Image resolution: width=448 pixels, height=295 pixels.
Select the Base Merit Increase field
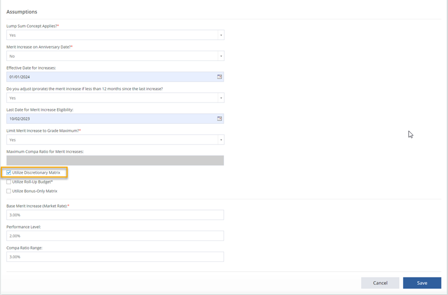[x=115, y=215]
